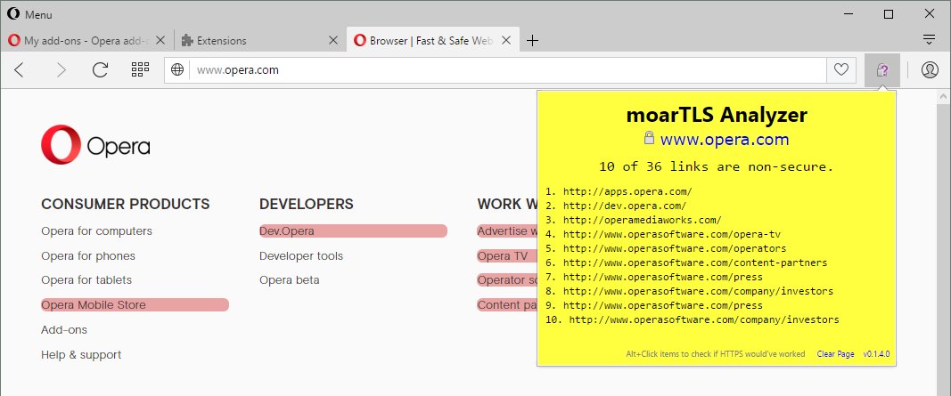Maximize the Opera window
Screen dimensions: 951x396
[889, 14]
